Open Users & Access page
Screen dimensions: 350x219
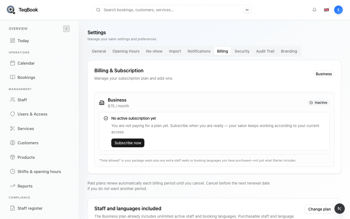(39, 114)
